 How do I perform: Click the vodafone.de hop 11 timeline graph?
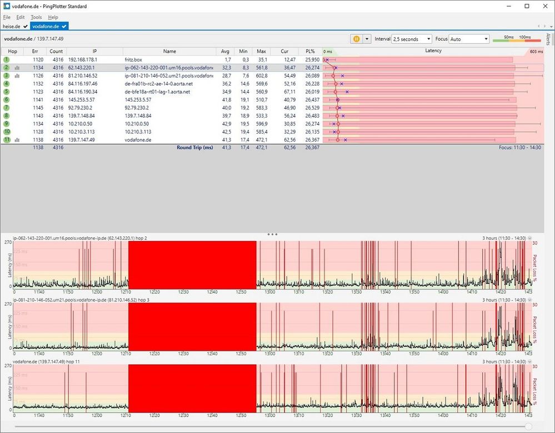click(273, 389)
